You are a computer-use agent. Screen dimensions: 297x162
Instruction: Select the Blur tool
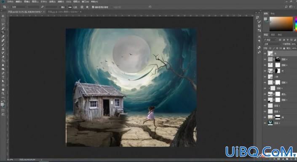pyautogui.click(x=3, y=65)
